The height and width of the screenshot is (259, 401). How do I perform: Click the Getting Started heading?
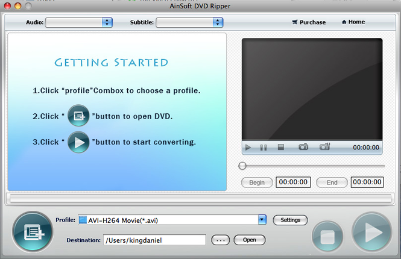111,63
